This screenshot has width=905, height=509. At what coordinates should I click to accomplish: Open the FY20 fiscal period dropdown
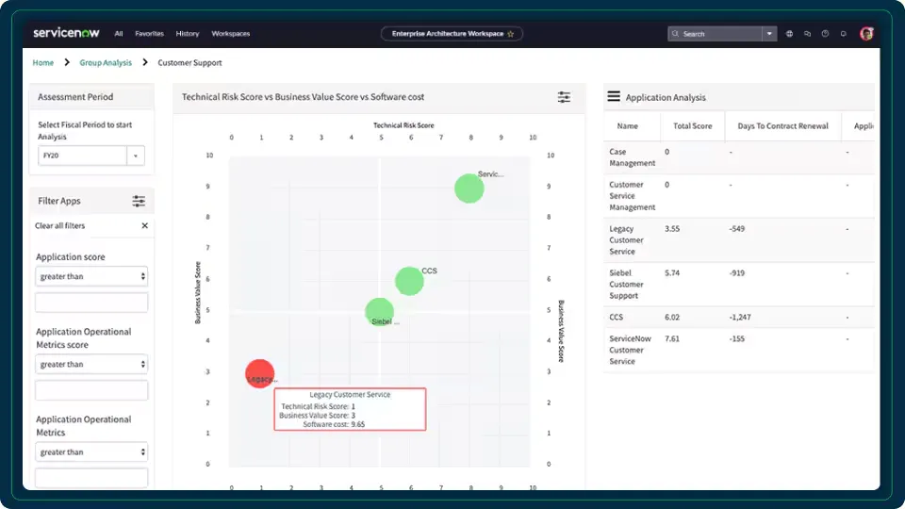[x=91, y=156]
